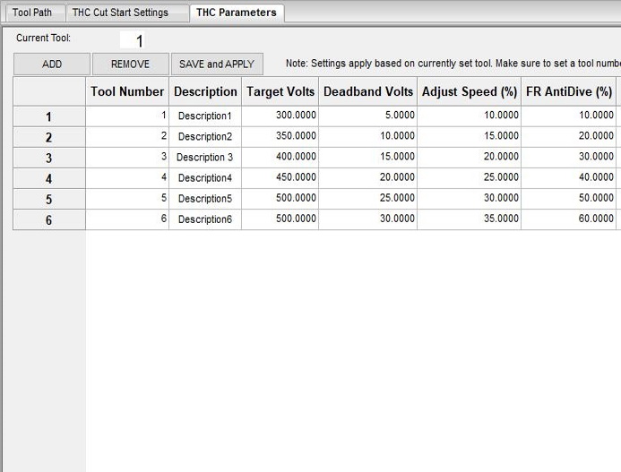Click the Tool Number column header
Image resolution: width=621 pixels, height=472 pixels.
(x=127, y=91)
